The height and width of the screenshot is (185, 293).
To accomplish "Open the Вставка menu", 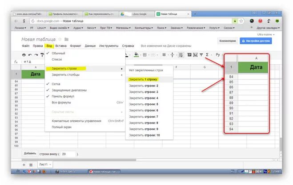I will point(61,46).
